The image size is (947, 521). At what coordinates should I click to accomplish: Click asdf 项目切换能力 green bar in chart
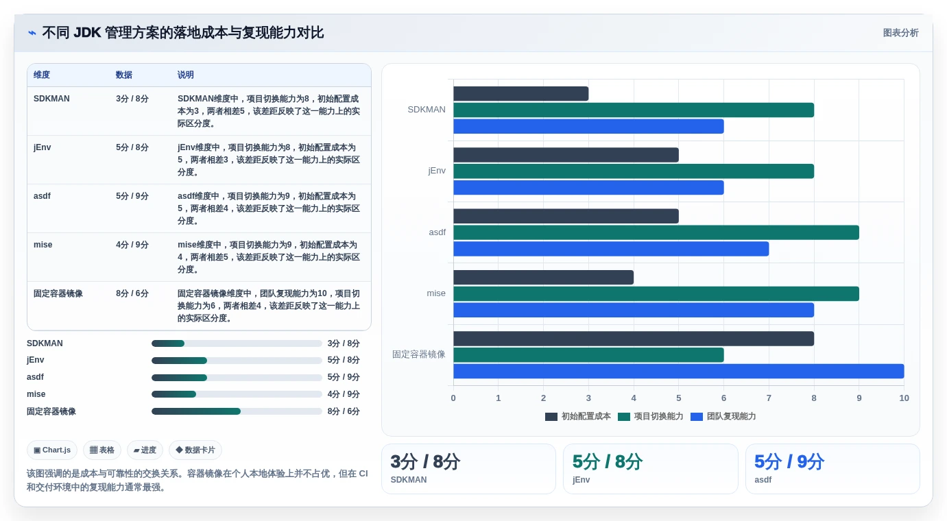656,232
